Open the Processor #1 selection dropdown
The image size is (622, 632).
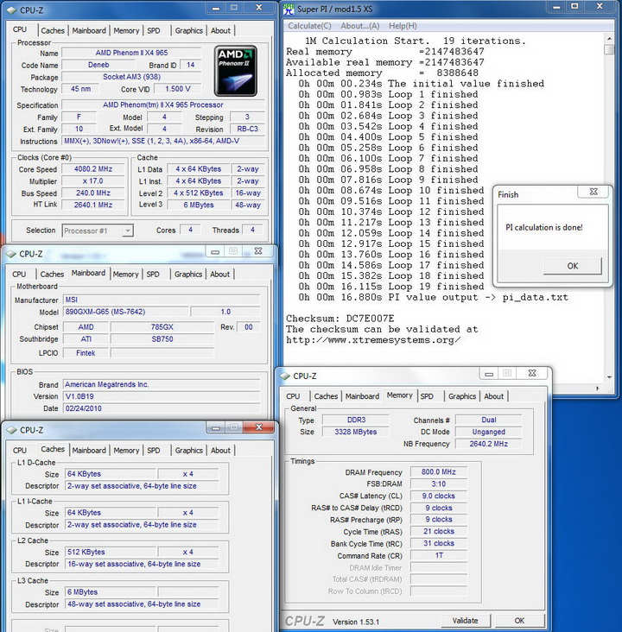(x=98, y=231)
